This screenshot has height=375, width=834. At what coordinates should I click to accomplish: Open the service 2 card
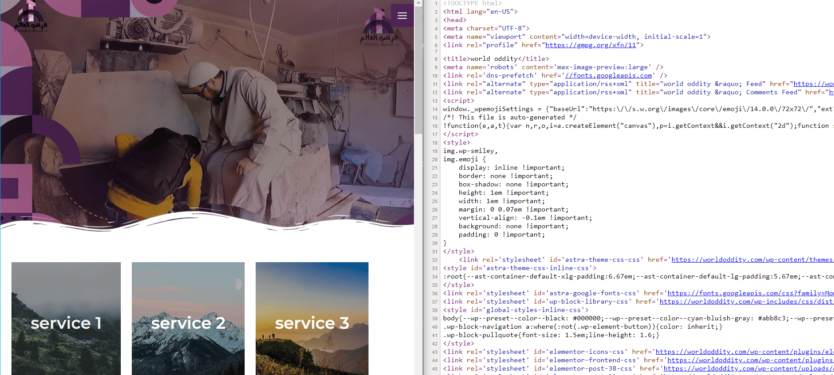[188, 319]
